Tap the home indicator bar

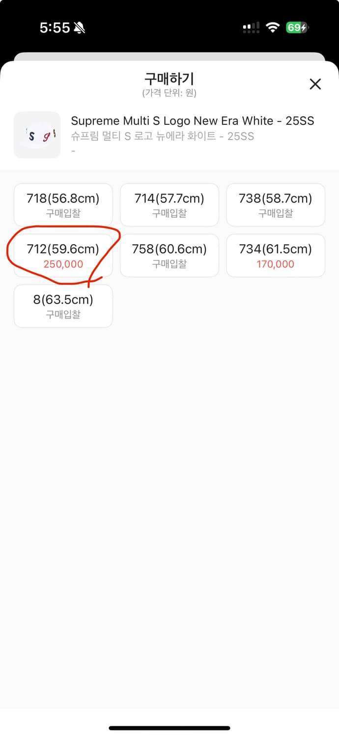point(169,728)
